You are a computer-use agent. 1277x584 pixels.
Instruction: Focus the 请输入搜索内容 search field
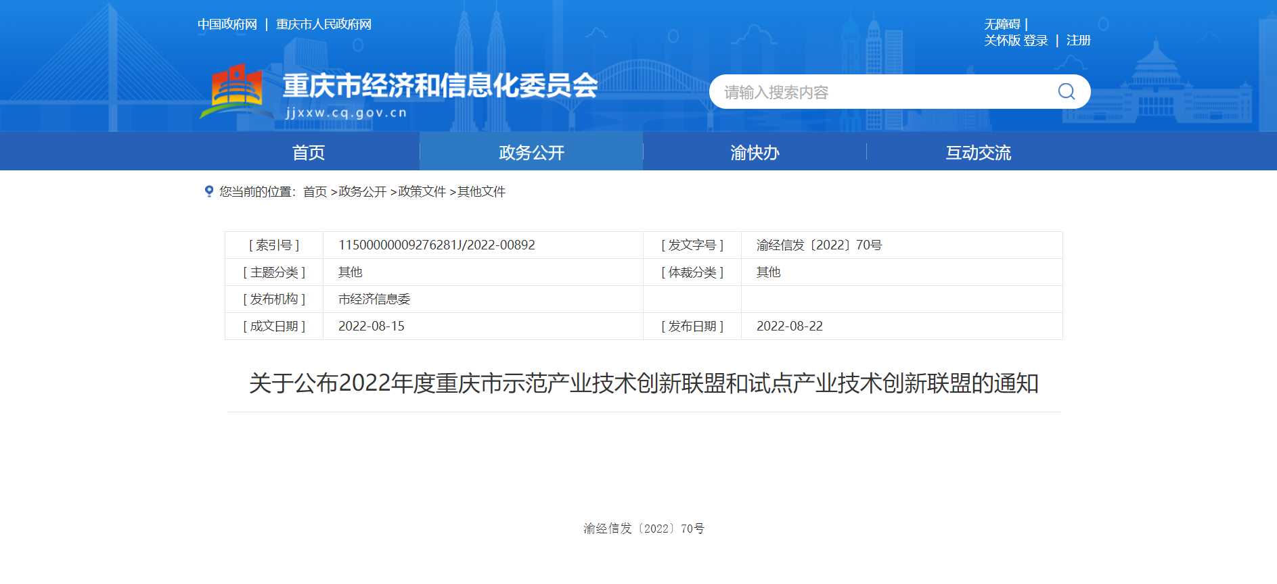[880, 92]
